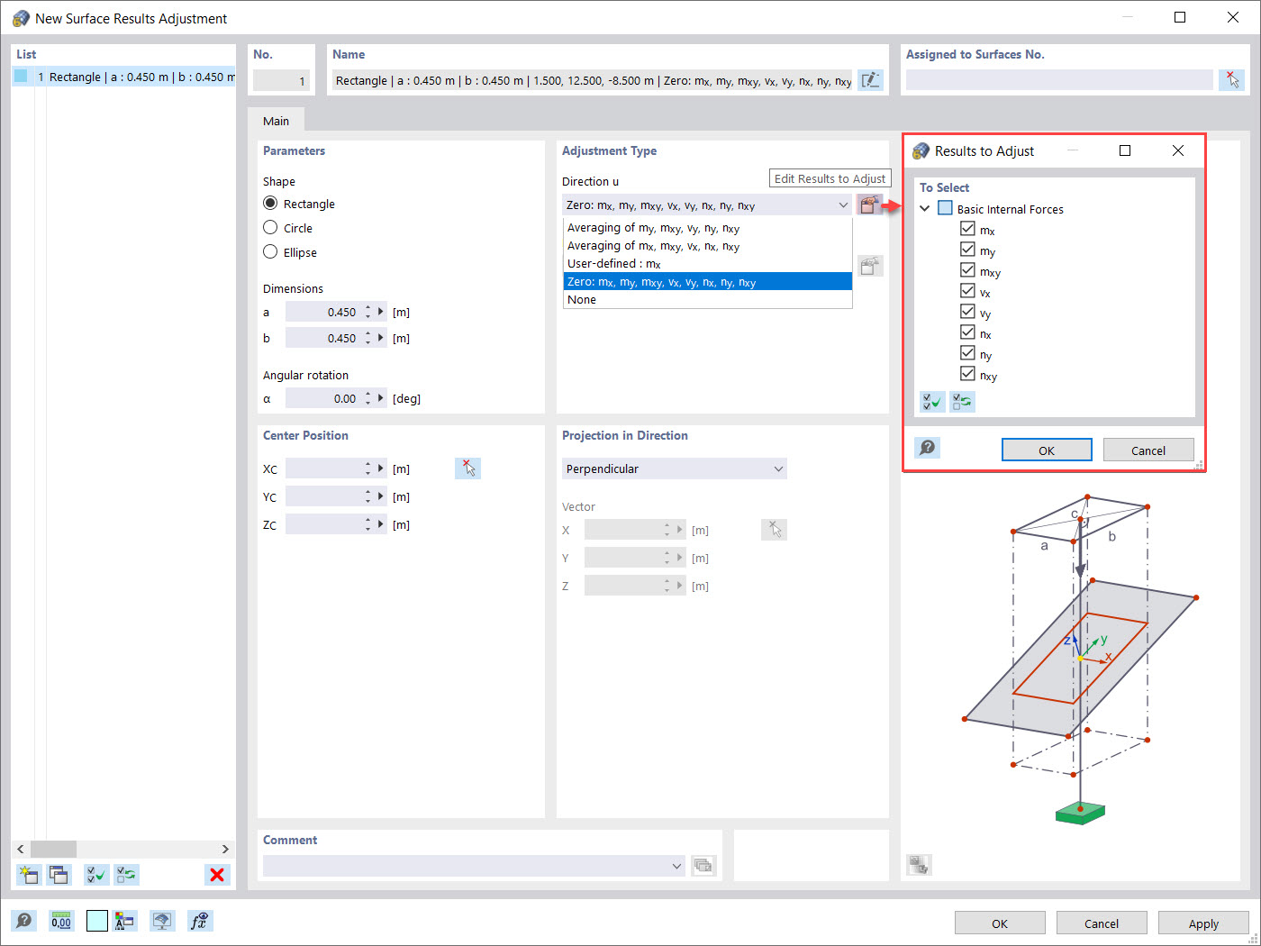
Task: Delete the Rectangle entry with the red X icon
Action: 216,874
